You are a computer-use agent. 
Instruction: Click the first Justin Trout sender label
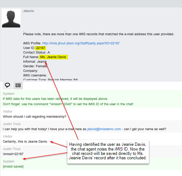coord(12,124)
